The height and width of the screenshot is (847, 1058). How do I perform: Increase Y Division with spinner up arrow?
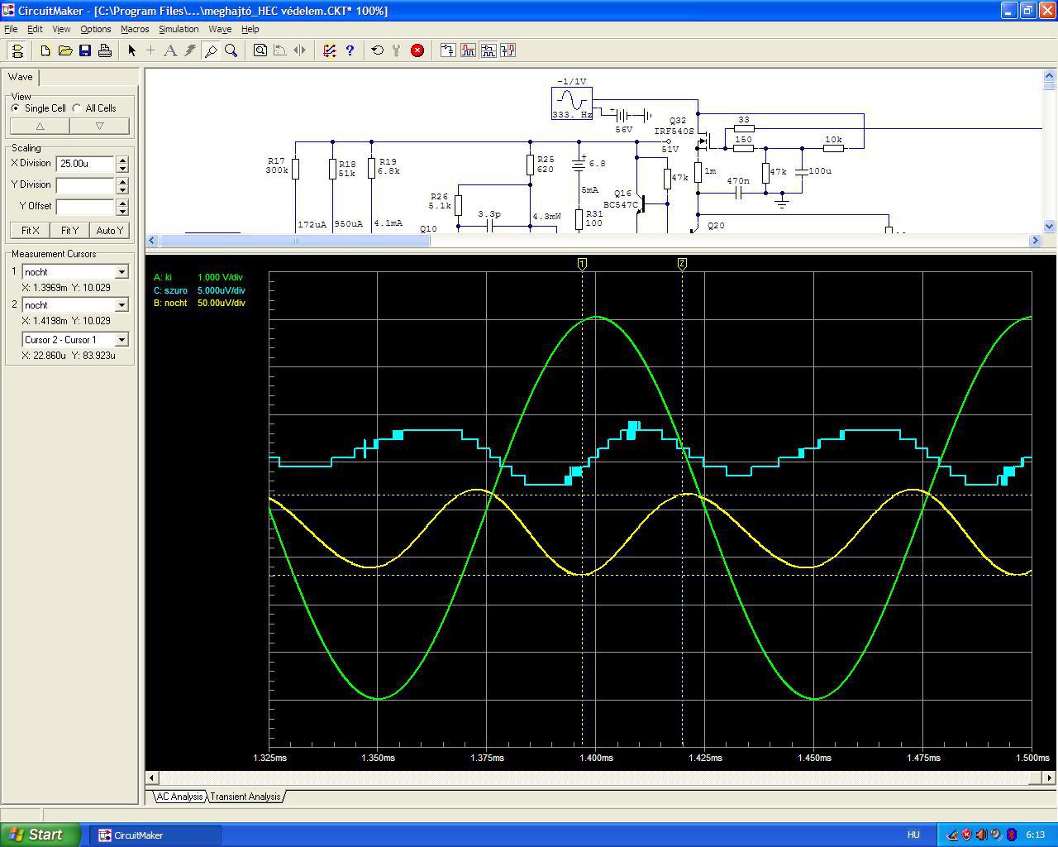pos(122,181)
